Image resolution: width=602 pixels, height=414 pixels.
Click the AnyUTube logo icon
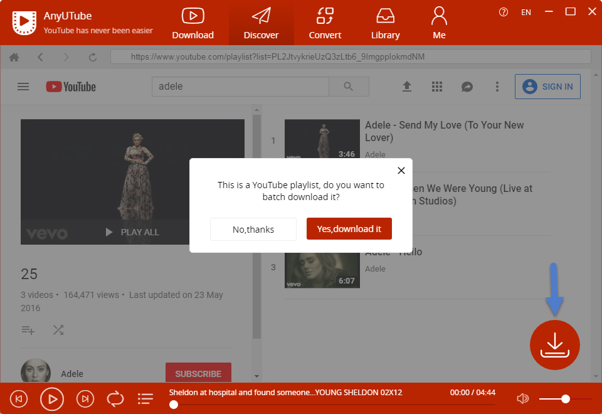pyautogui.click(x=24, y=23)
